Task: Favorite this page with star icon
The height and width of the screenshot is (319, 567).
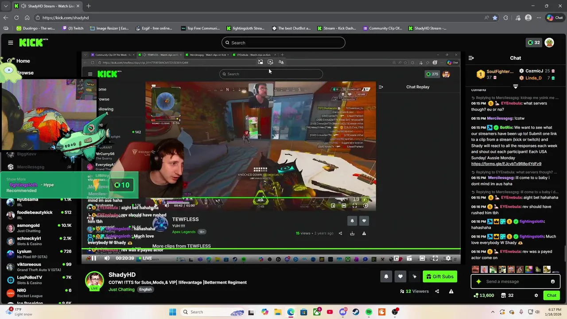Action: 495,18
